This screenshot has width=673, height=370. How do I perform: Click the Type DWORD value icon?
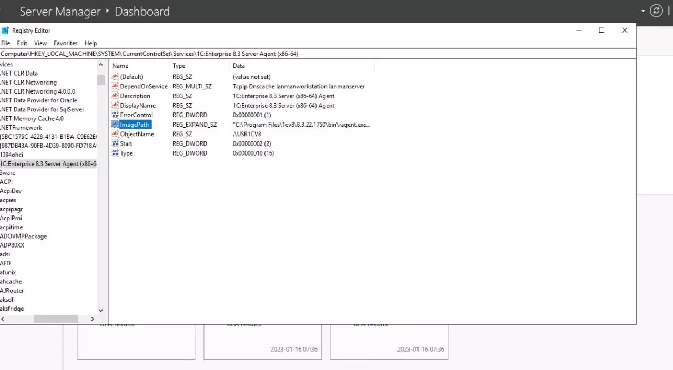tap(115, 153)
